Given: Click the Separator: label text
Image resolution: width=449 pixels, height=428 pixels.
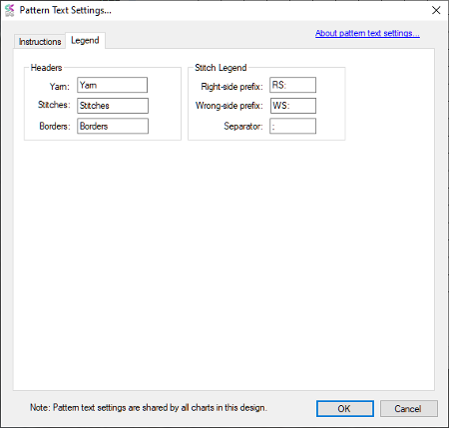Looking at the screenshot, I should (243, 126).
